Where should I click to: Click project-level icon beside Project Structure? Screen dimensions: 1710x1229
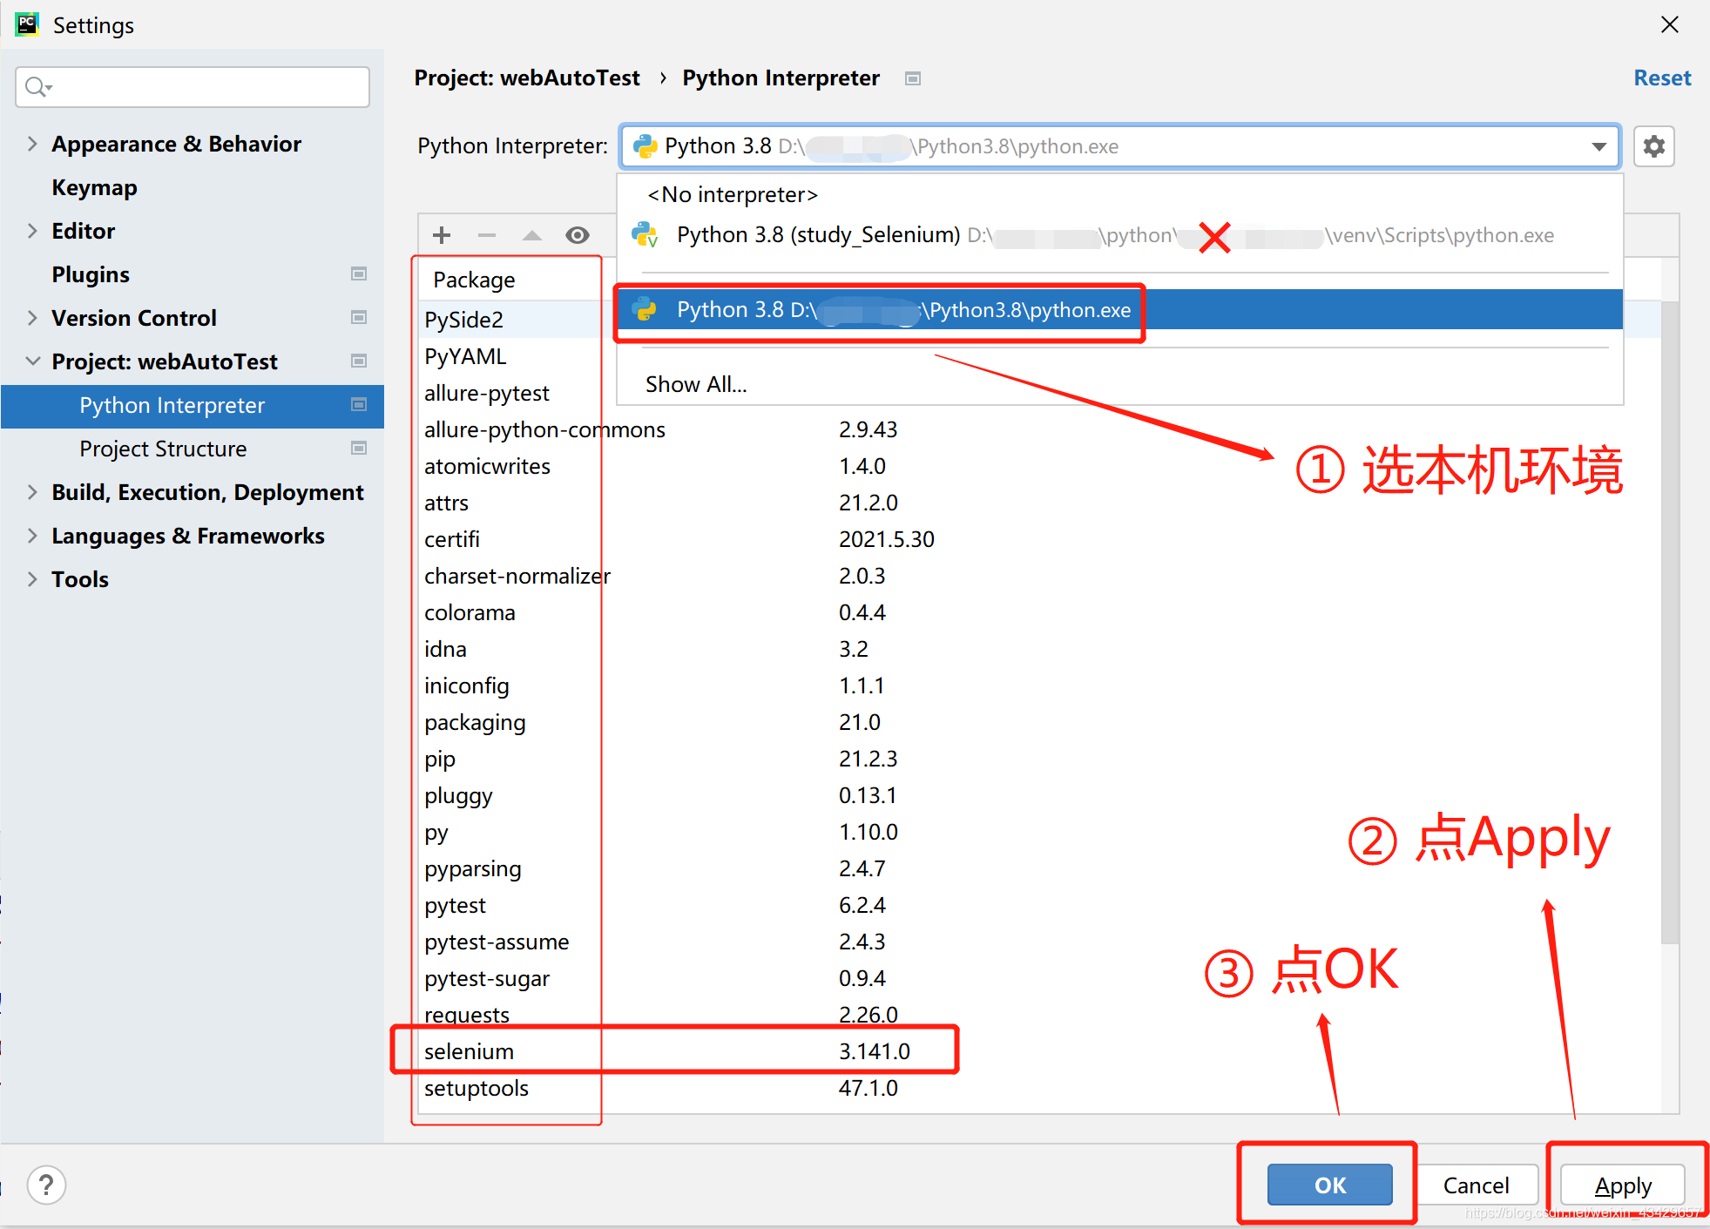pyautogui.click(x=358, y=449)
